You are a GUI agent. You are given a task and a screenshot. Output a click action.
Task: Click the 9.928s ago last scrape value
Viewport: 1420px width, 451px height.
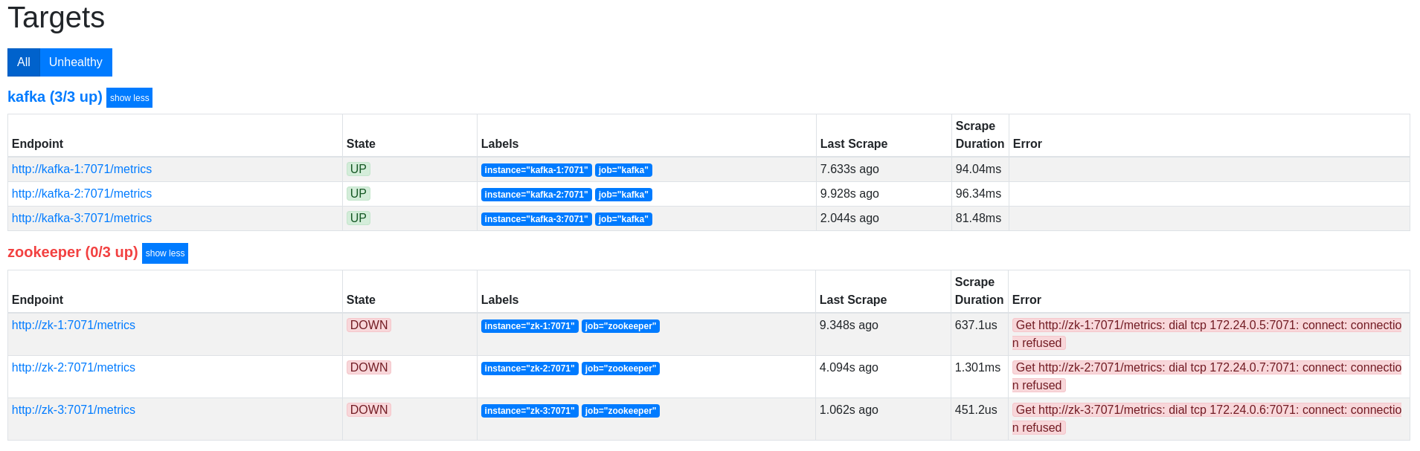849,194
